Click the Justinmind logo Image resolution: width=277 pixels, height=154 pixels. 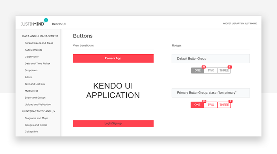coord(33,24)
